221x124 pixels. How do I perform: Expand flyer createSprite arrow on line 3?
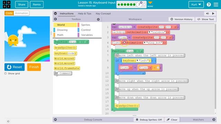170,38
